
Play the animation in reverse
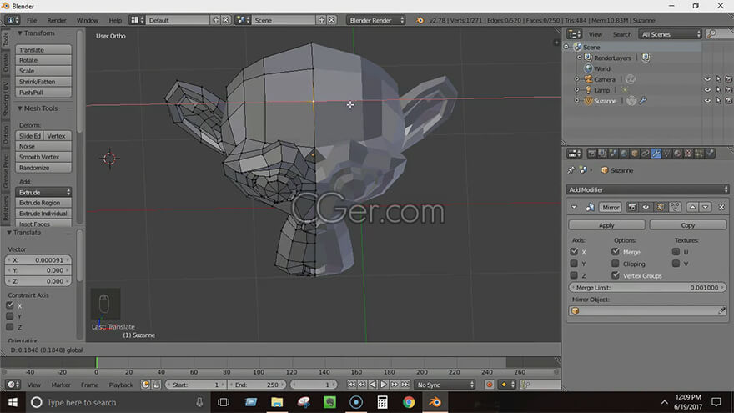[373, 385]
